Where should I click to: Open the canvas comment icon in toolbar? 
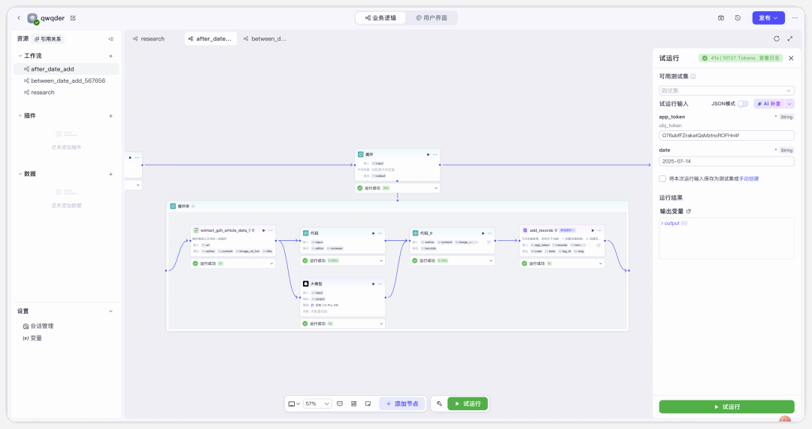tap(340, 404)
